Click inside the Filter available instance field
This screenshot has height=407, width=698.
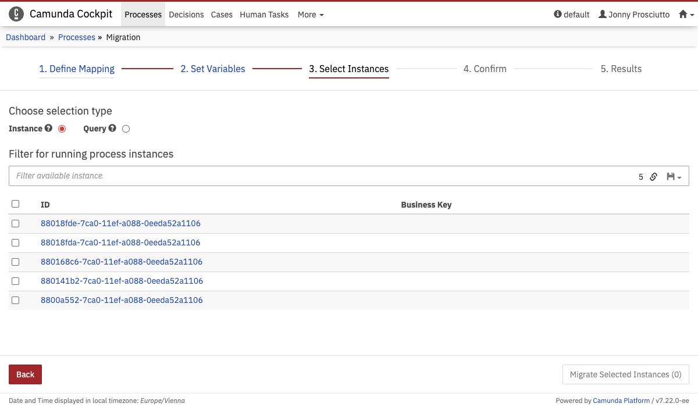click(233, 176)
